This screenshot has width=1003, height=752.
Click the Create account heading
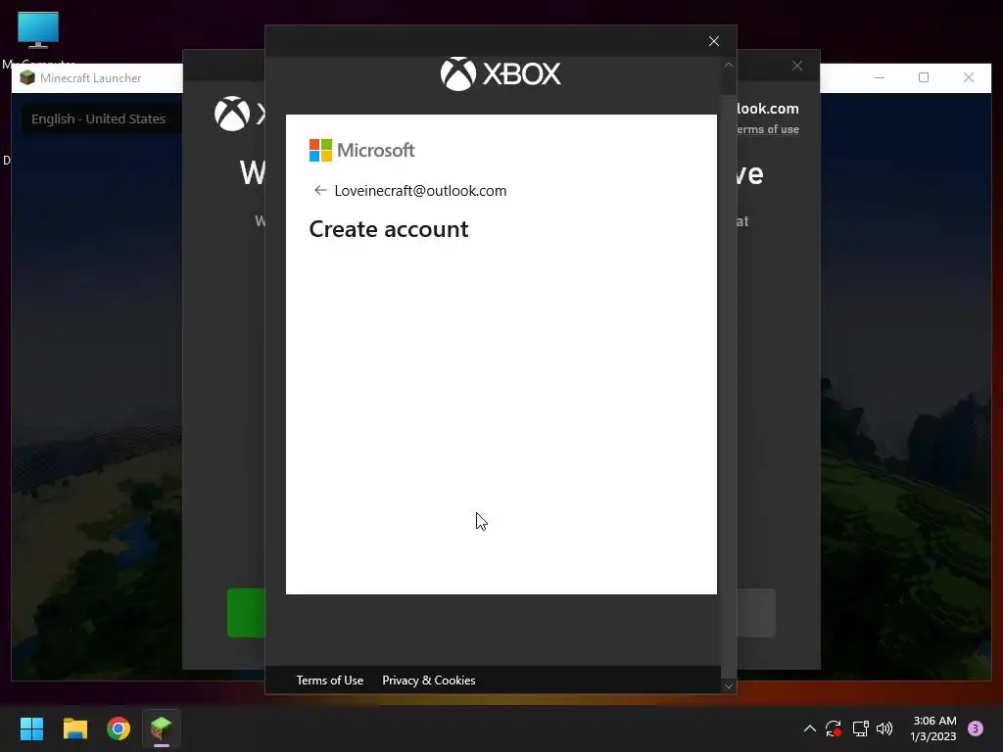point(389,229)
